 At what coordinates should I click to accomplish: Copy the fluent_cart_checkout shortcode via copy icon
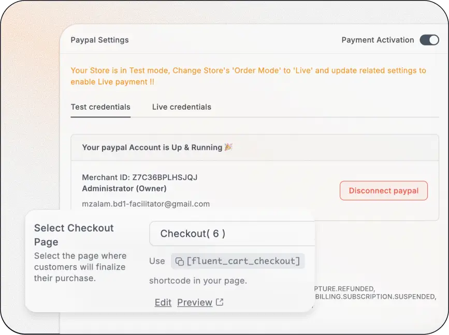tap(180, 261)
